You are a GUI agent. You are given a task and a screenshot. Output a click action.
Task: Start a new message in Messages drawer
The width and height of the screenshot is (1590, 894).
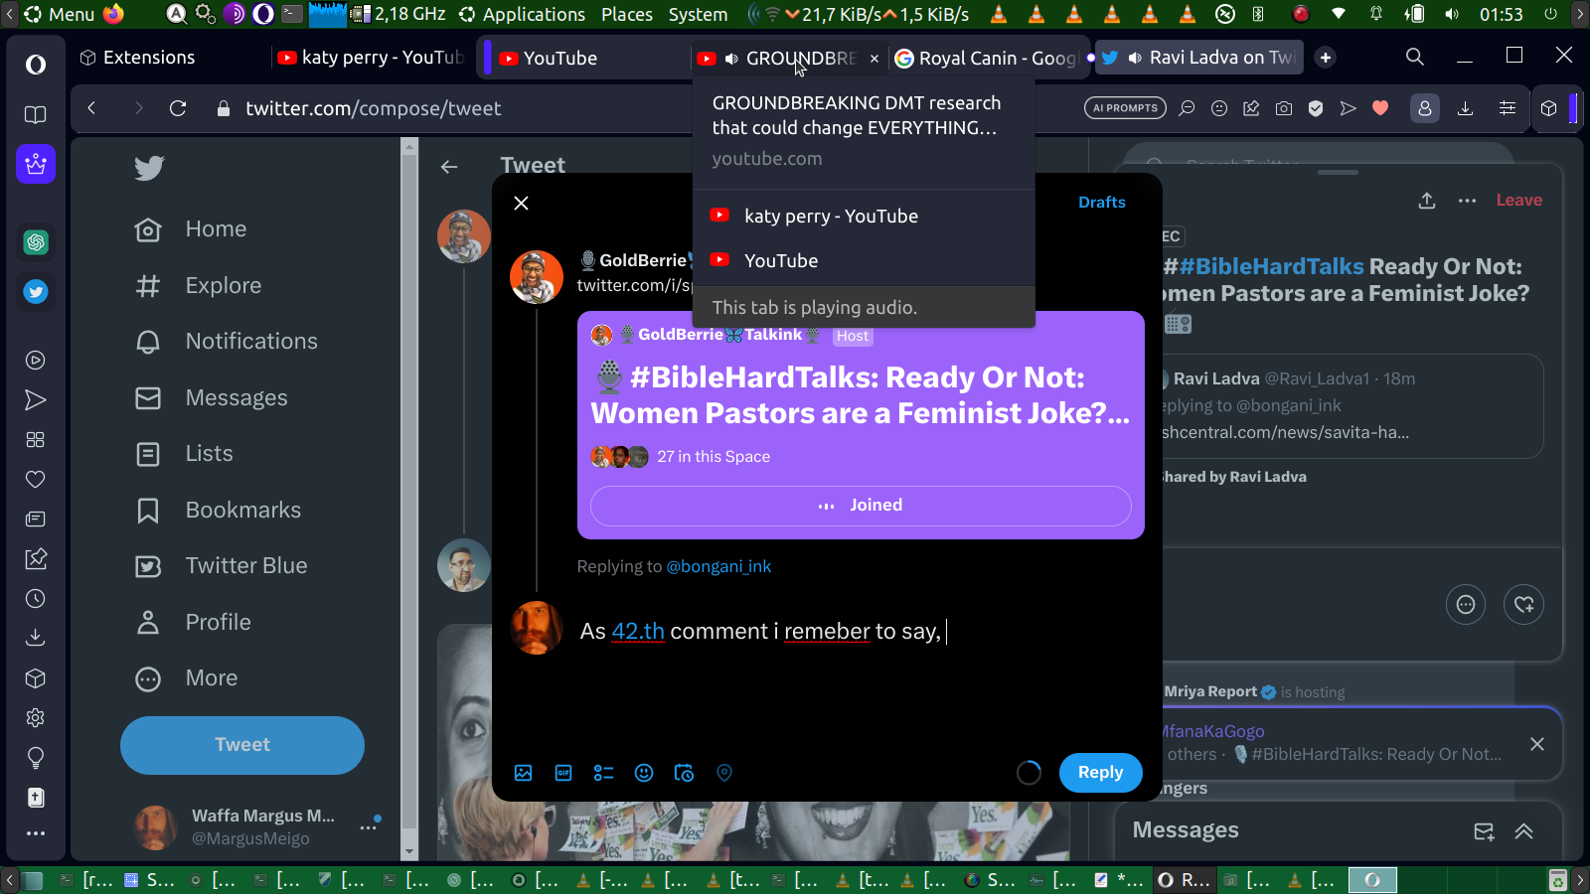tap(1484, 831)
